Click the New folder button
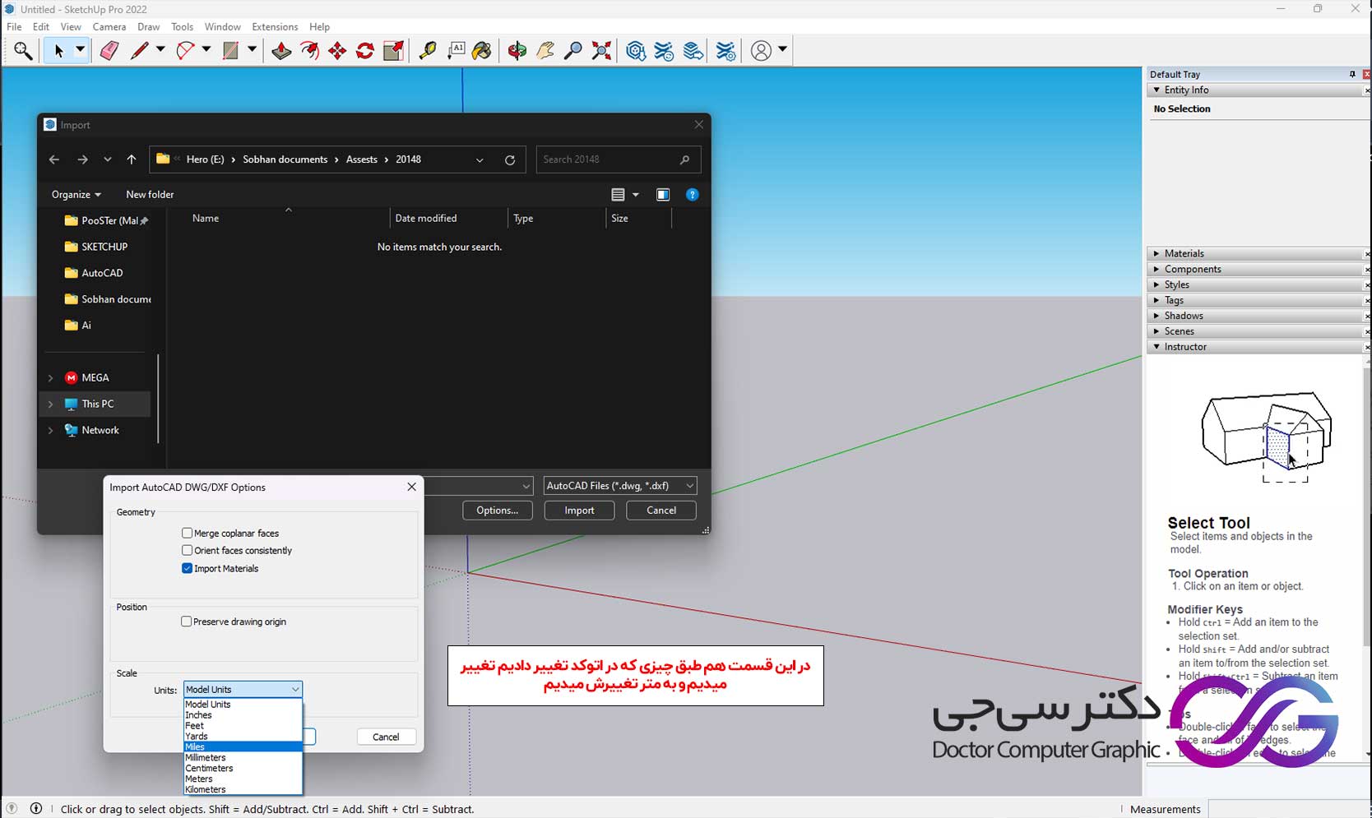The width and height of the screenshot is (1372, 818). pos(150,195)
